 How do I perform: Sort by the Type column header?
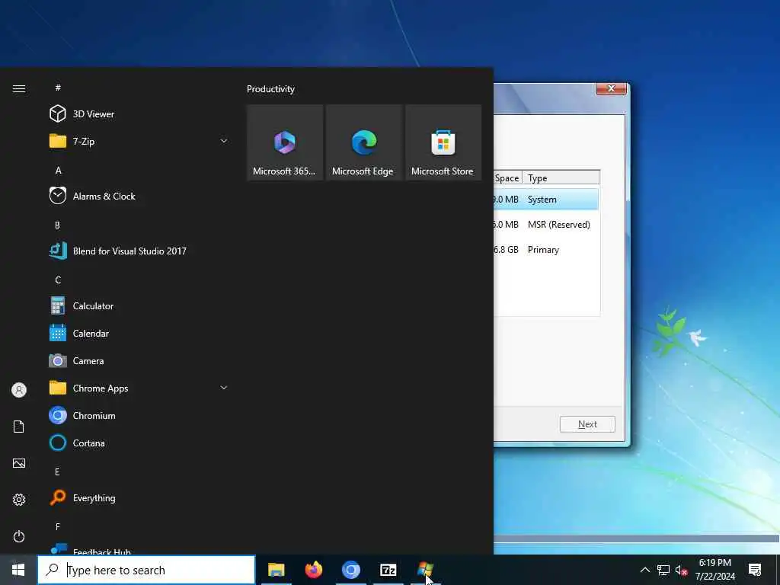click(561, 178)
